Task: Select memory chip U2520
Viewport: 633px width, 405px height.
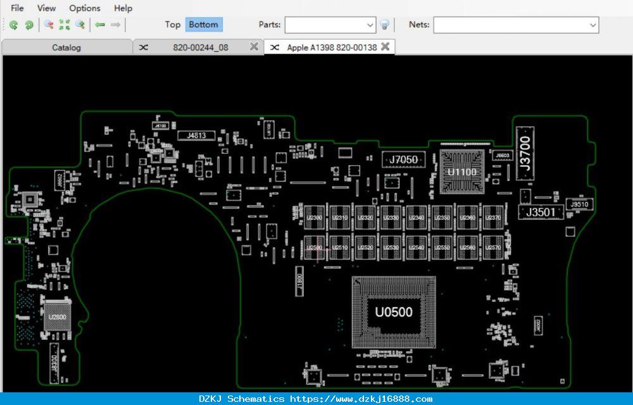Action: 366,247
